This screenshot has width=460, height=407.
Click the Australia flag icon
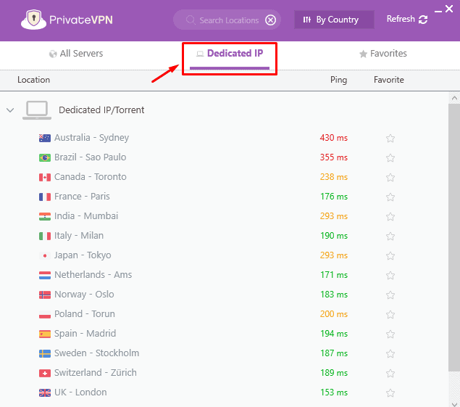pyautogui.click(x=45, y=138)
